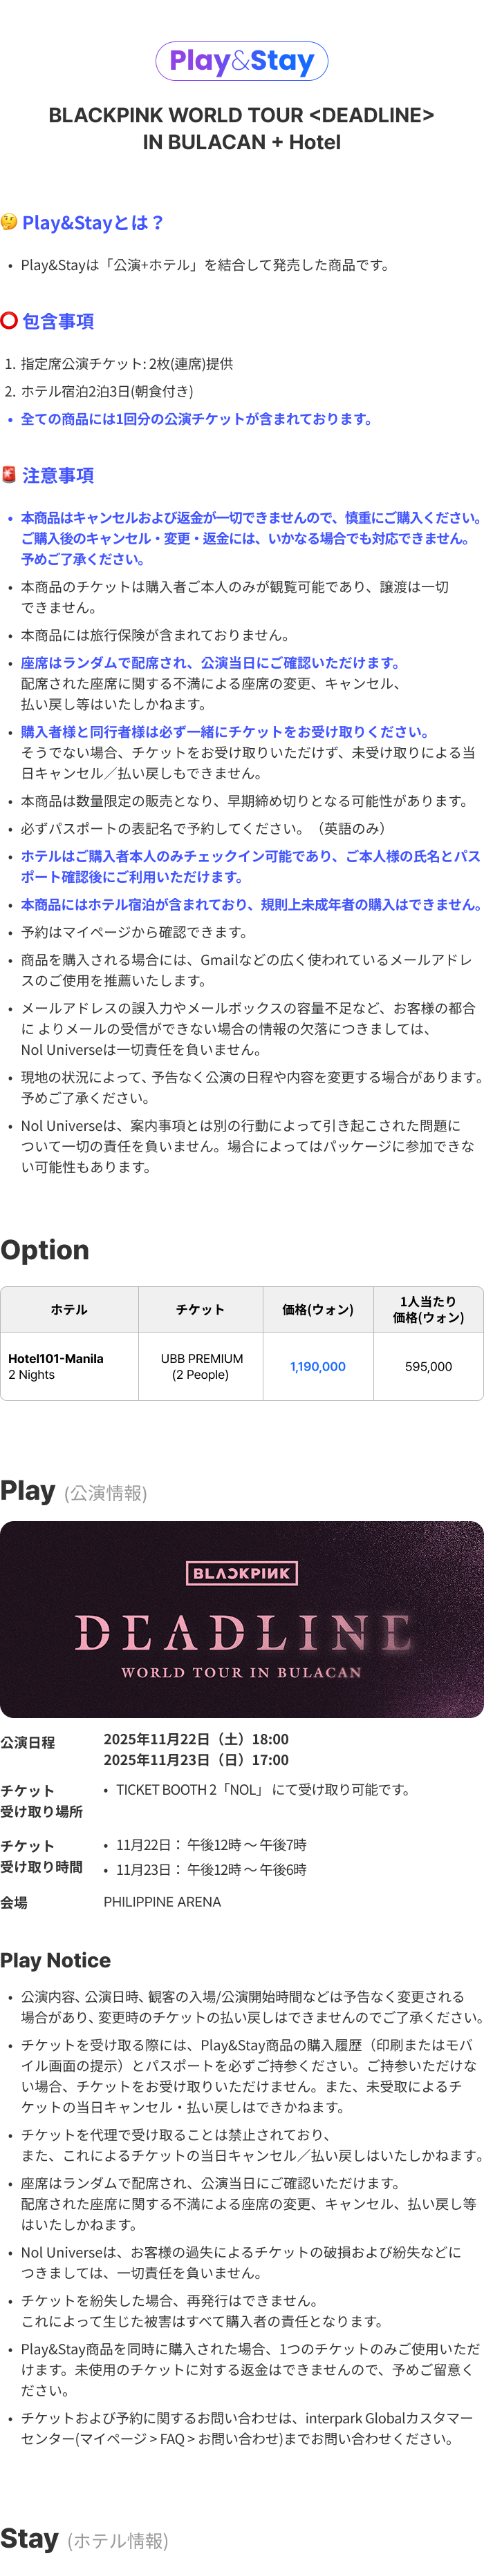Click the DEADLINE World Tour banner title
Viewport: 484px width, 2576px height.
pyautogui.click(x=242, y=1633)
